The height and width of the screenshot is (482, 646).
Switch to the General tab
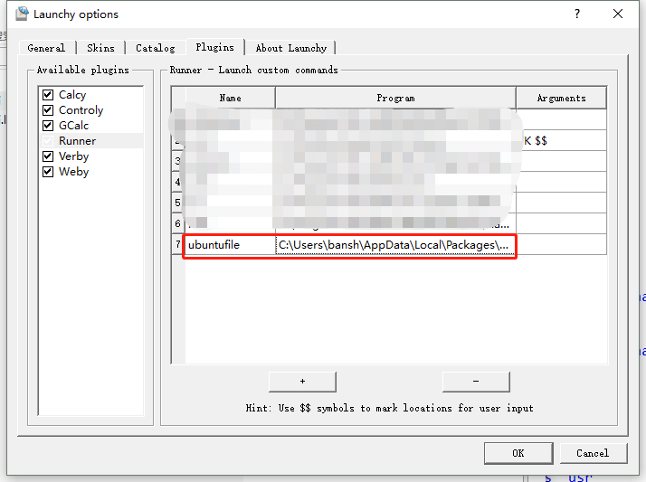[46, 48]
